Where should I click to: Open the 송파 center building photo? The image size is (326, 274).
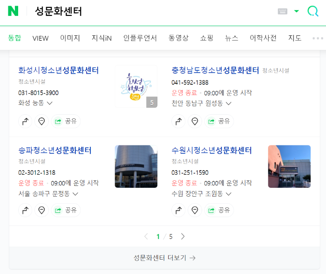136,166
